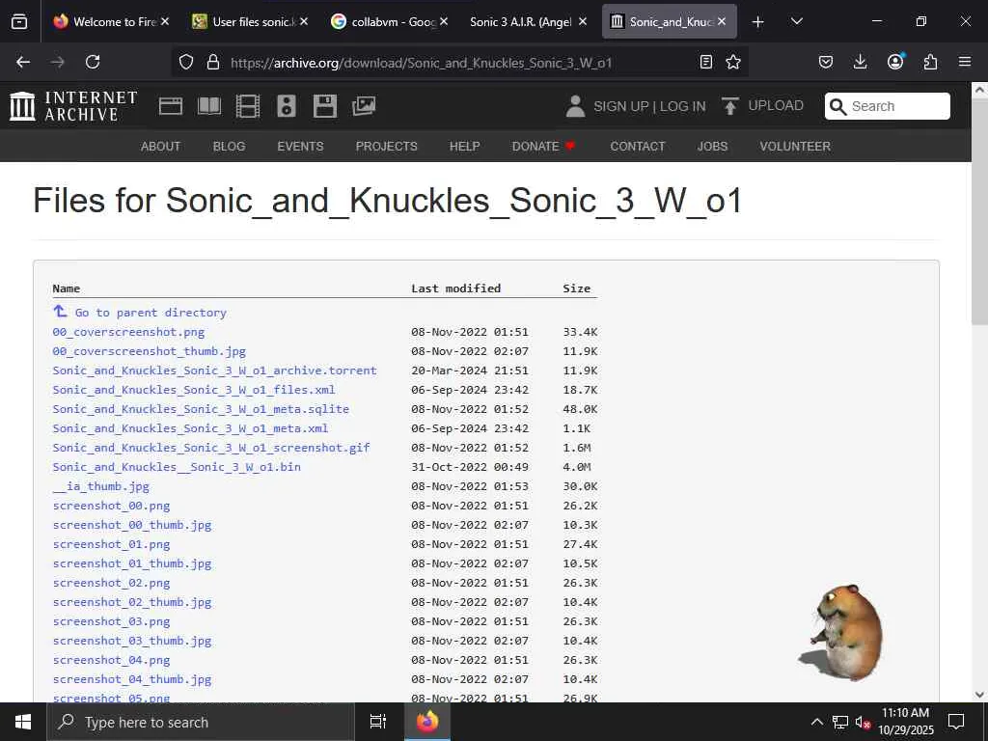
Task: Open the Software floppy disk icon
Action: 325,106
